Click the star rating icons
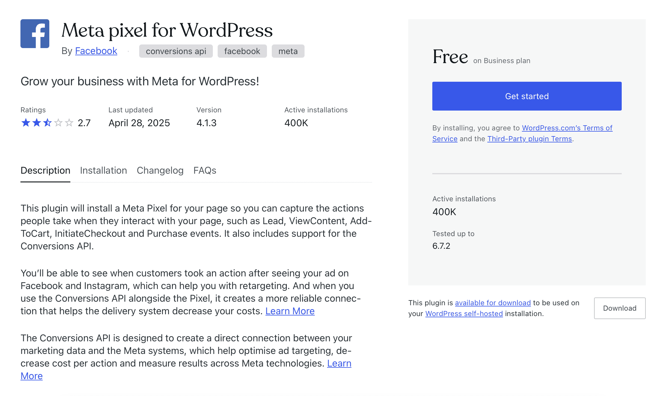 (x=47, y=123)
